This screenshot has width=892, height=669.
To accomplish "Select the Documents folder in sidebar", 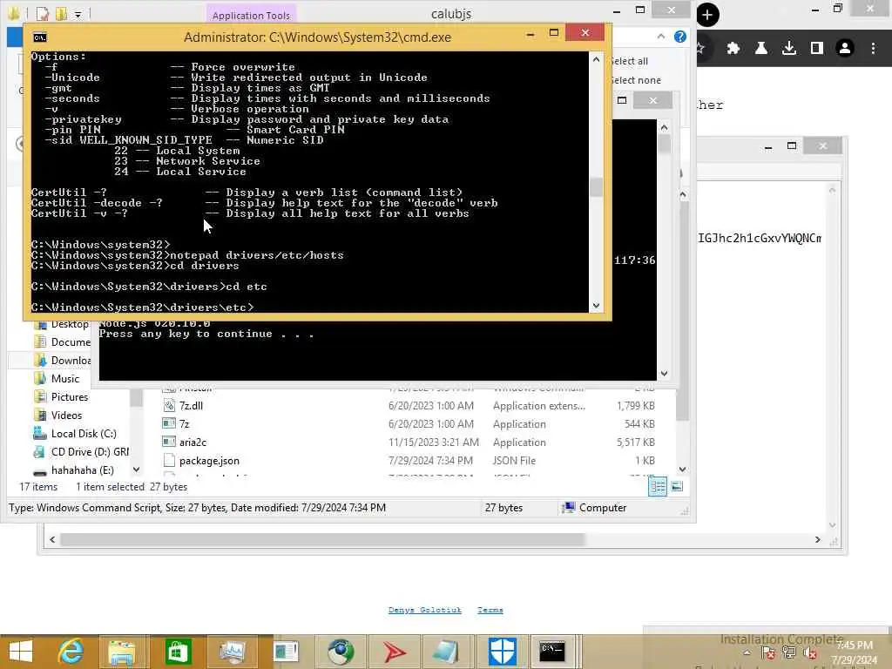I will (x=62, y=341).
